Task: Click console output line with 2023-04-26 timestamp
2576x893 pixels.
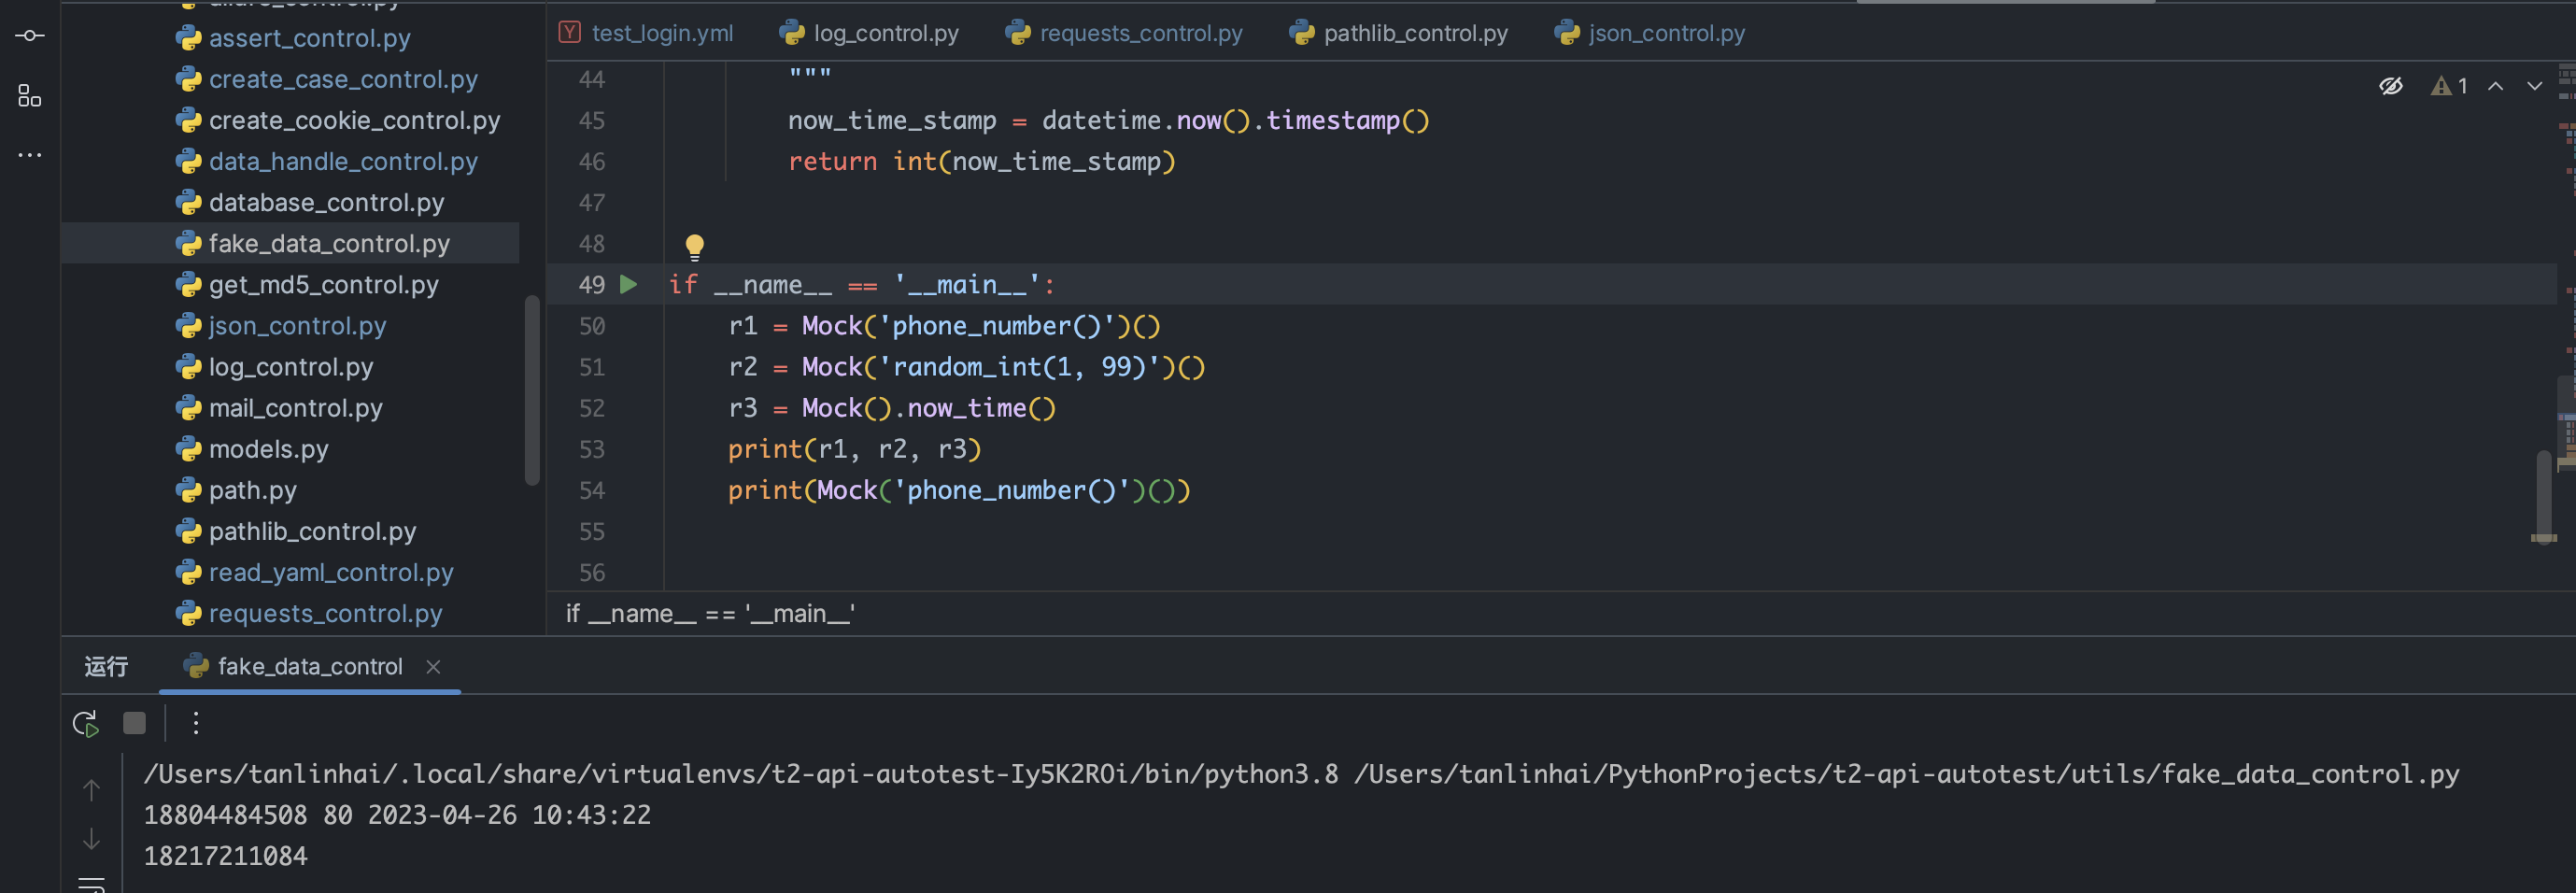Action: pos(397,815)
